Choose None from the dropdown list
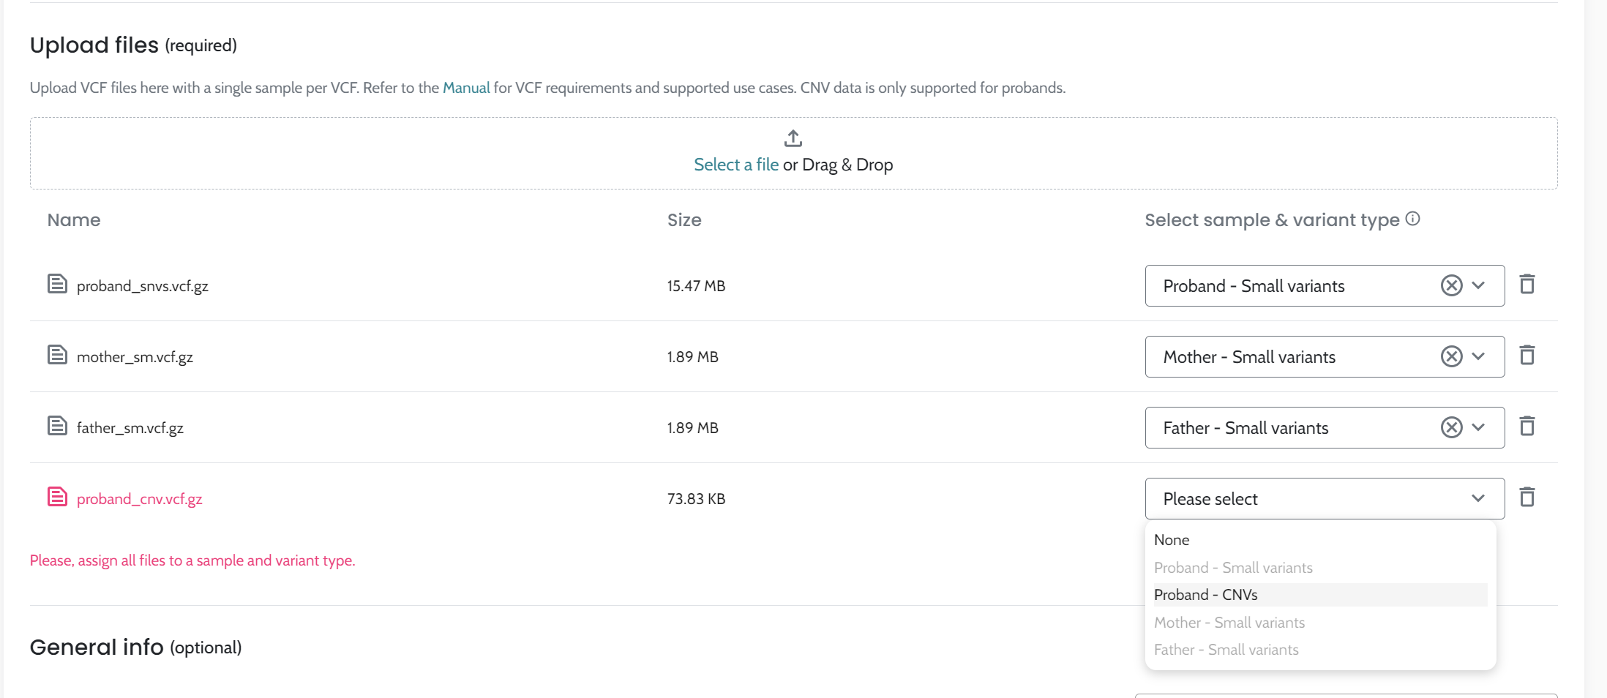Viewport: 1607px width, 698px height. pos(1172,540)
